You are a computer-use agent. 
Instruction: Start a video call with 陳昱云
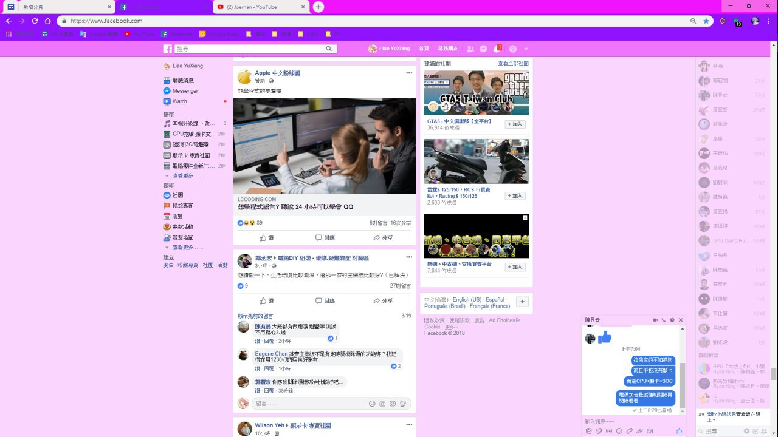(x=655, y=320)
